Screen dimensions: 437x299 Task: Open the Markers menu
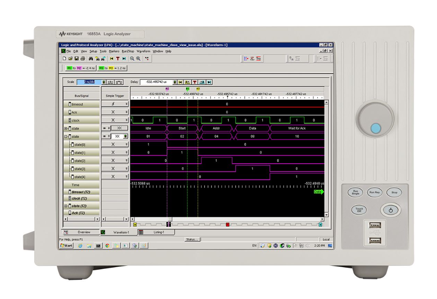(x=114, y=51)
